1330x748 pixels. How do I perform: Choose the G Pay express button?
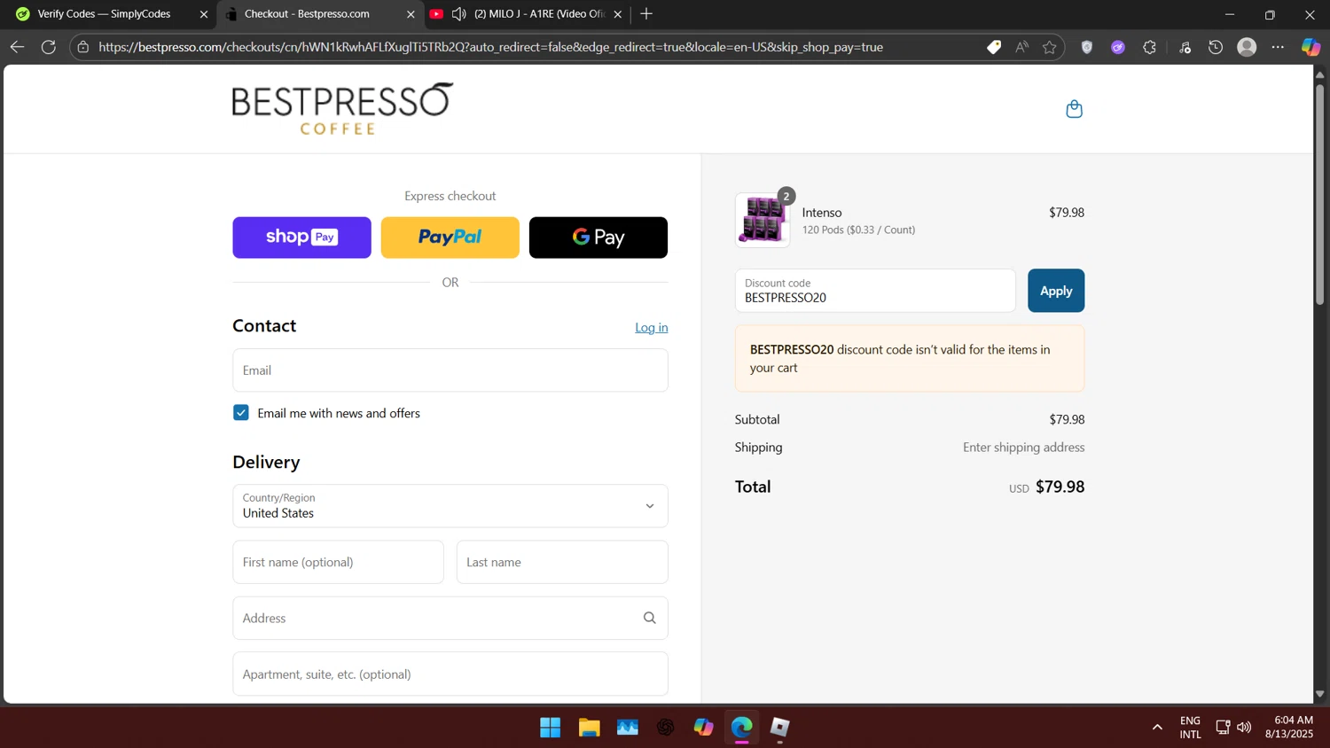598,238
